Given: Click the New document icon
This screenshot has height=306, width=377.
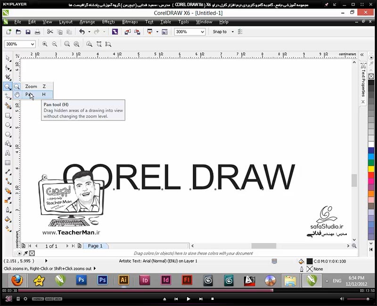Looking at the screenshot, I should point(8,32).
